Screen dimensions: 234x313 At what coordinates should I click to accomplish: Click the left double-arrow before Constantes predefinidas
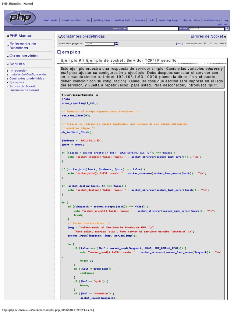[x=59, y=37]
